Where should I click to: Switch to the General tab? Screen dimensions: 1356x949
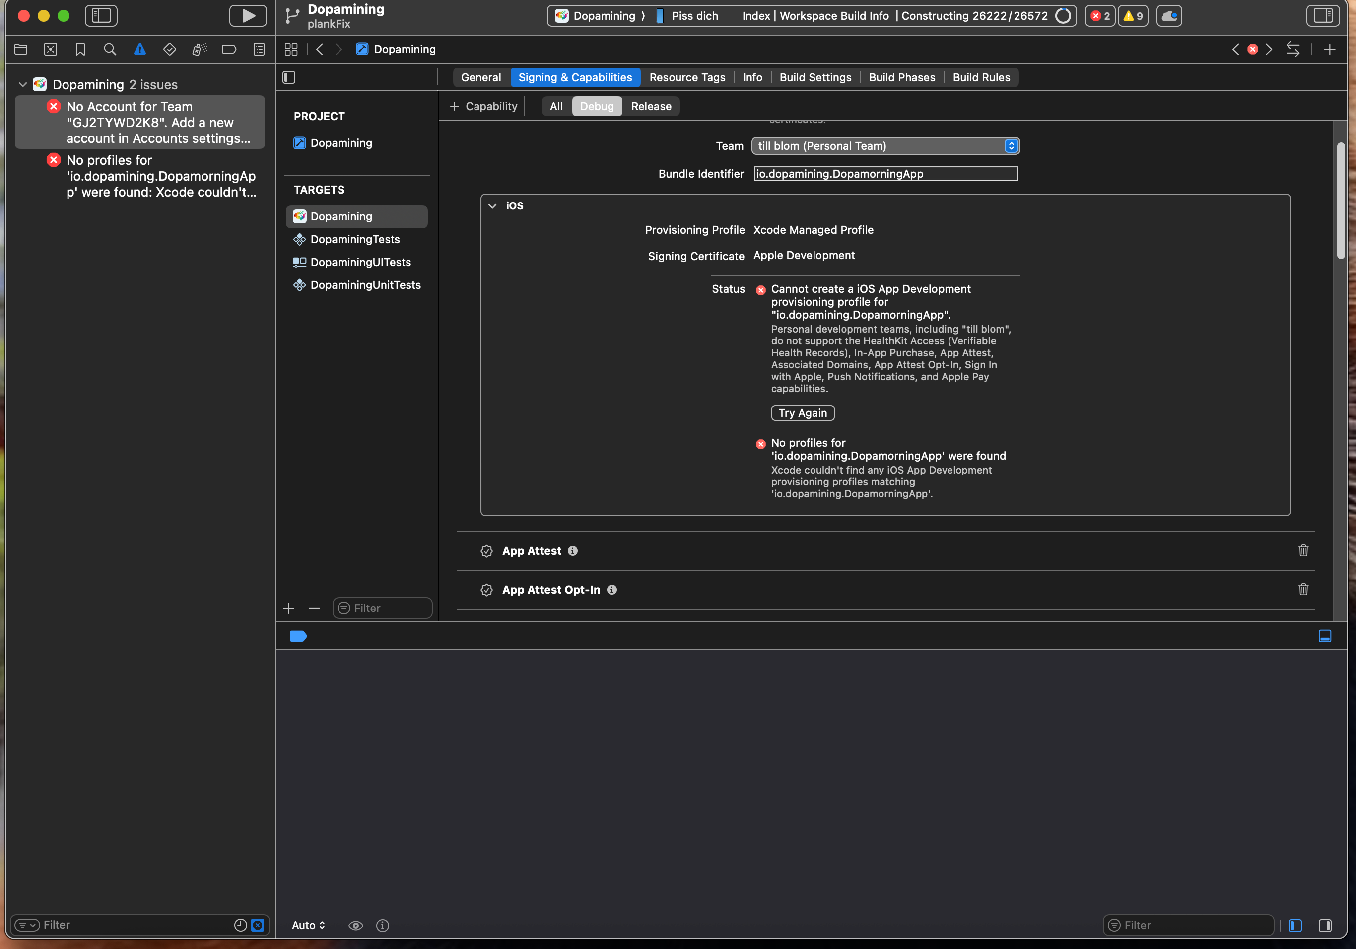[x=481, y=77]
